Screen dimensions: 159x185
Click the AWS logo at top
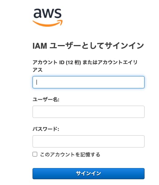pyautogui.click(x=48, y=18)
